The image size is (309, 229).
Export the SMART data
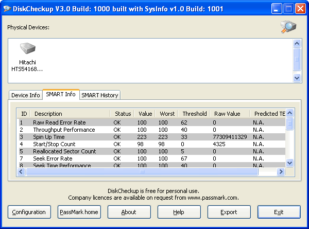tap(229, 212)
